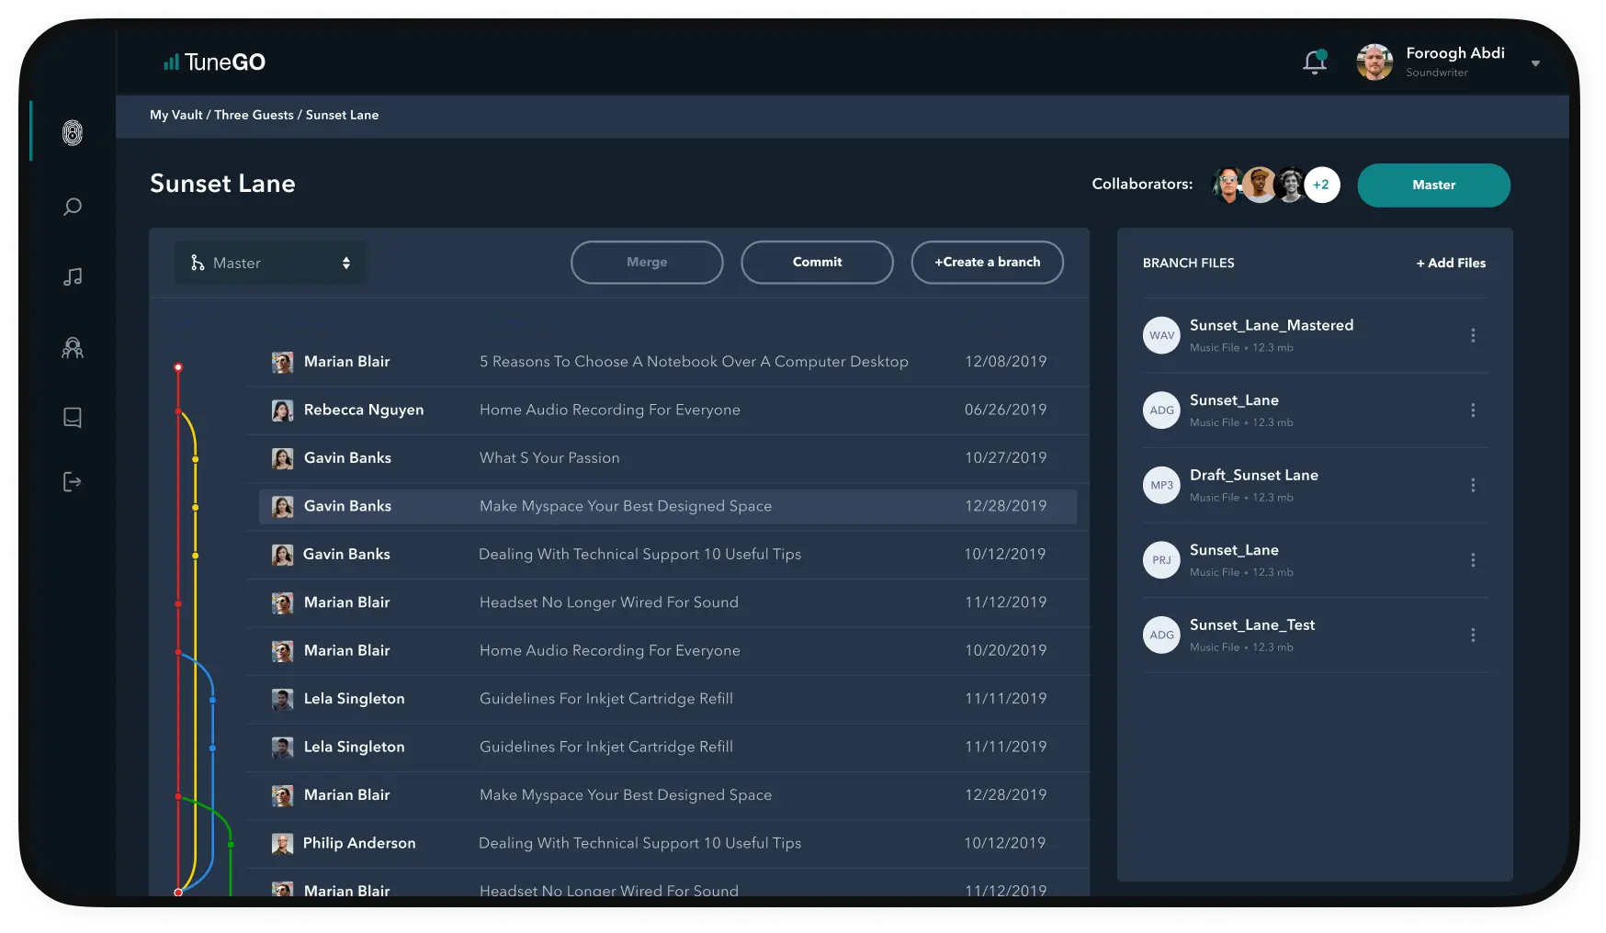Click the +2 collaborators badge
Screen dimensions: 1606x933
pyautogui.click(x=1322, y=185)
